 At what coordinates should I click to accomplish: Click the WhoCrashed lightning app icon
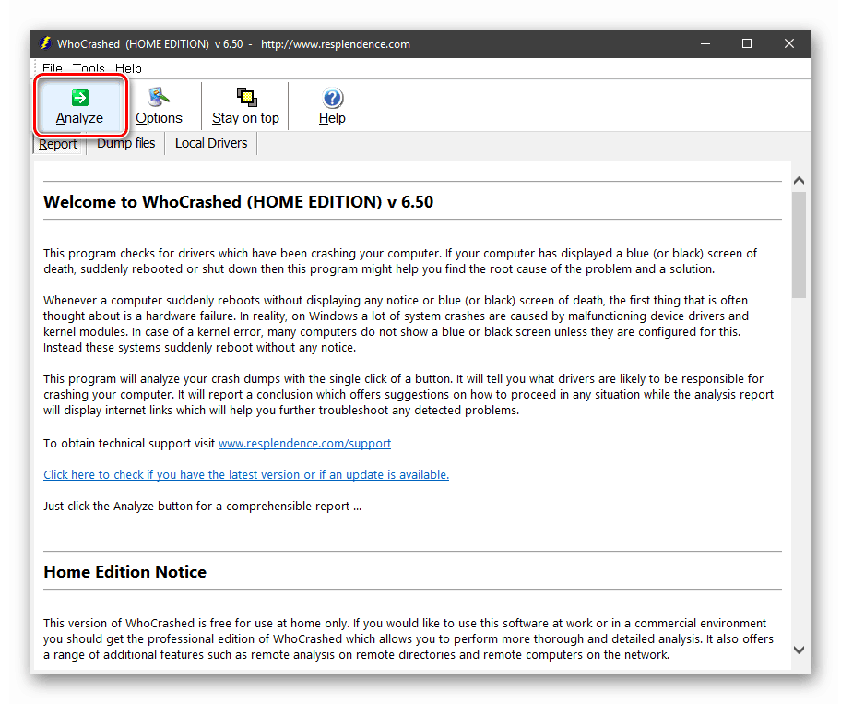(x=45, y=43)
